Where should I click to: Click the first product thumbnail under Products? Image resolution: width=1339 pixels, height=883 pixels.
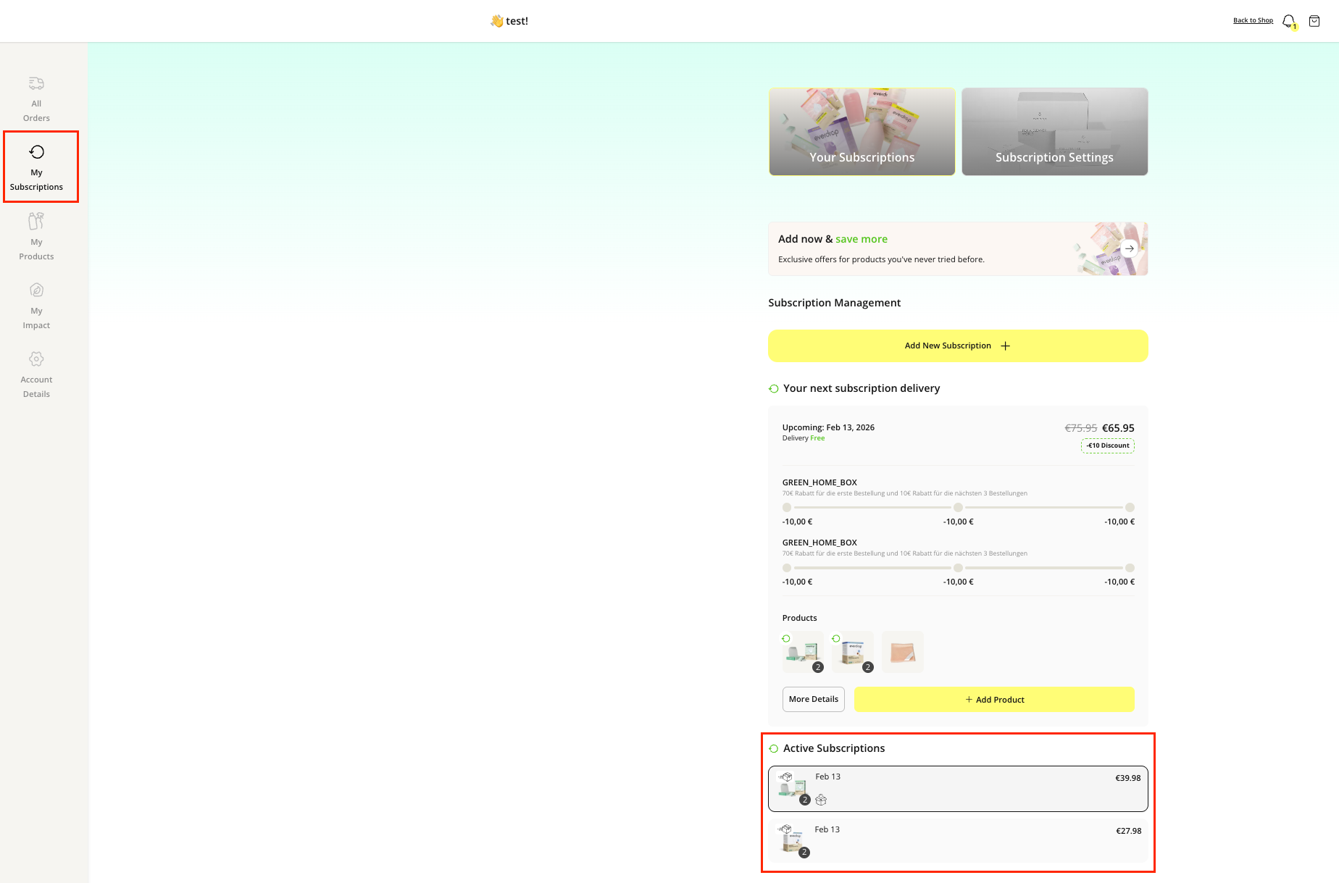(803, 651)
